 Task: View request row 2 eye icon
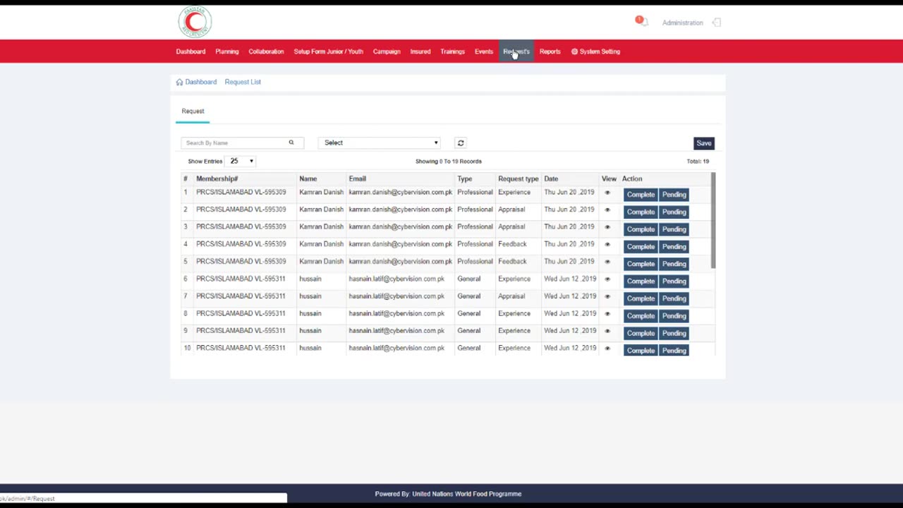[607, 210]
